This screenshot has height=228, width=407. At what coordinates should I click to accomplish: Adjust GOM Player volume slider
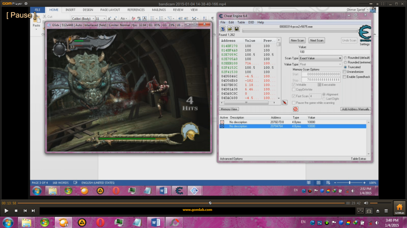pyautogui.click(x=380, y=203)
